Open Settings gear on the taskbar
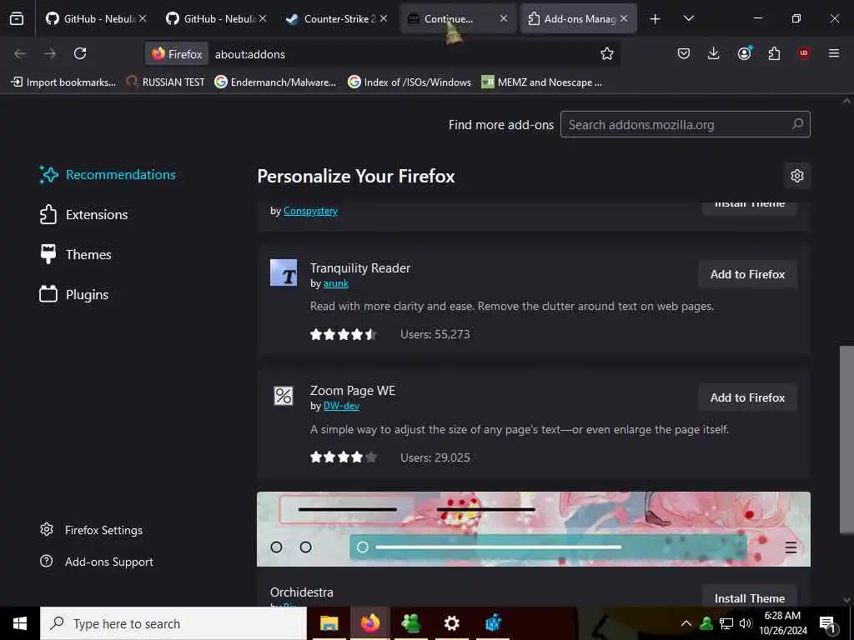Screen dimensions: 854x640 pyautogui.click(x=451, y=623)
